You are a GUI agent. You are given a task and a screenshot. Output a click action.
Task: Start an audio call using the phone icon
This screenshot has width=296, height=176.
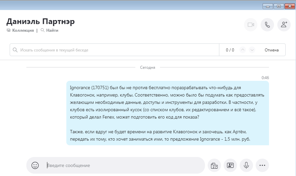267,25
